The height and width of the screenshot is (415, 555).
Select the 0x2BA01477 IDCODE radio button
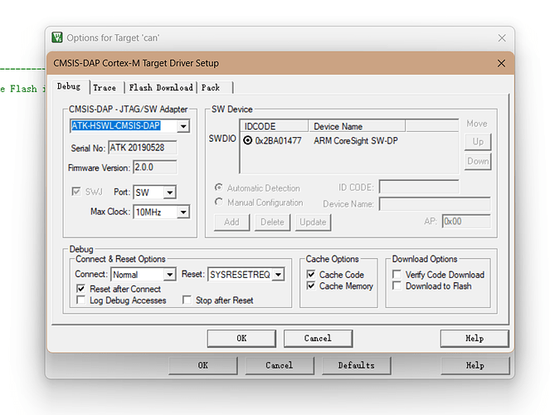coord(248,140)
